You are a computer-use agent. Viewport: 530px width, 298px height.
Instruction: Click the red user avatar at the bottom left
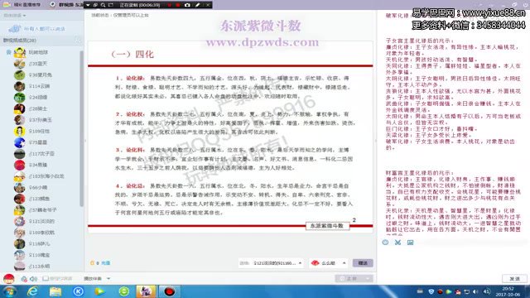pyautogui.click(x=9, y=278)
